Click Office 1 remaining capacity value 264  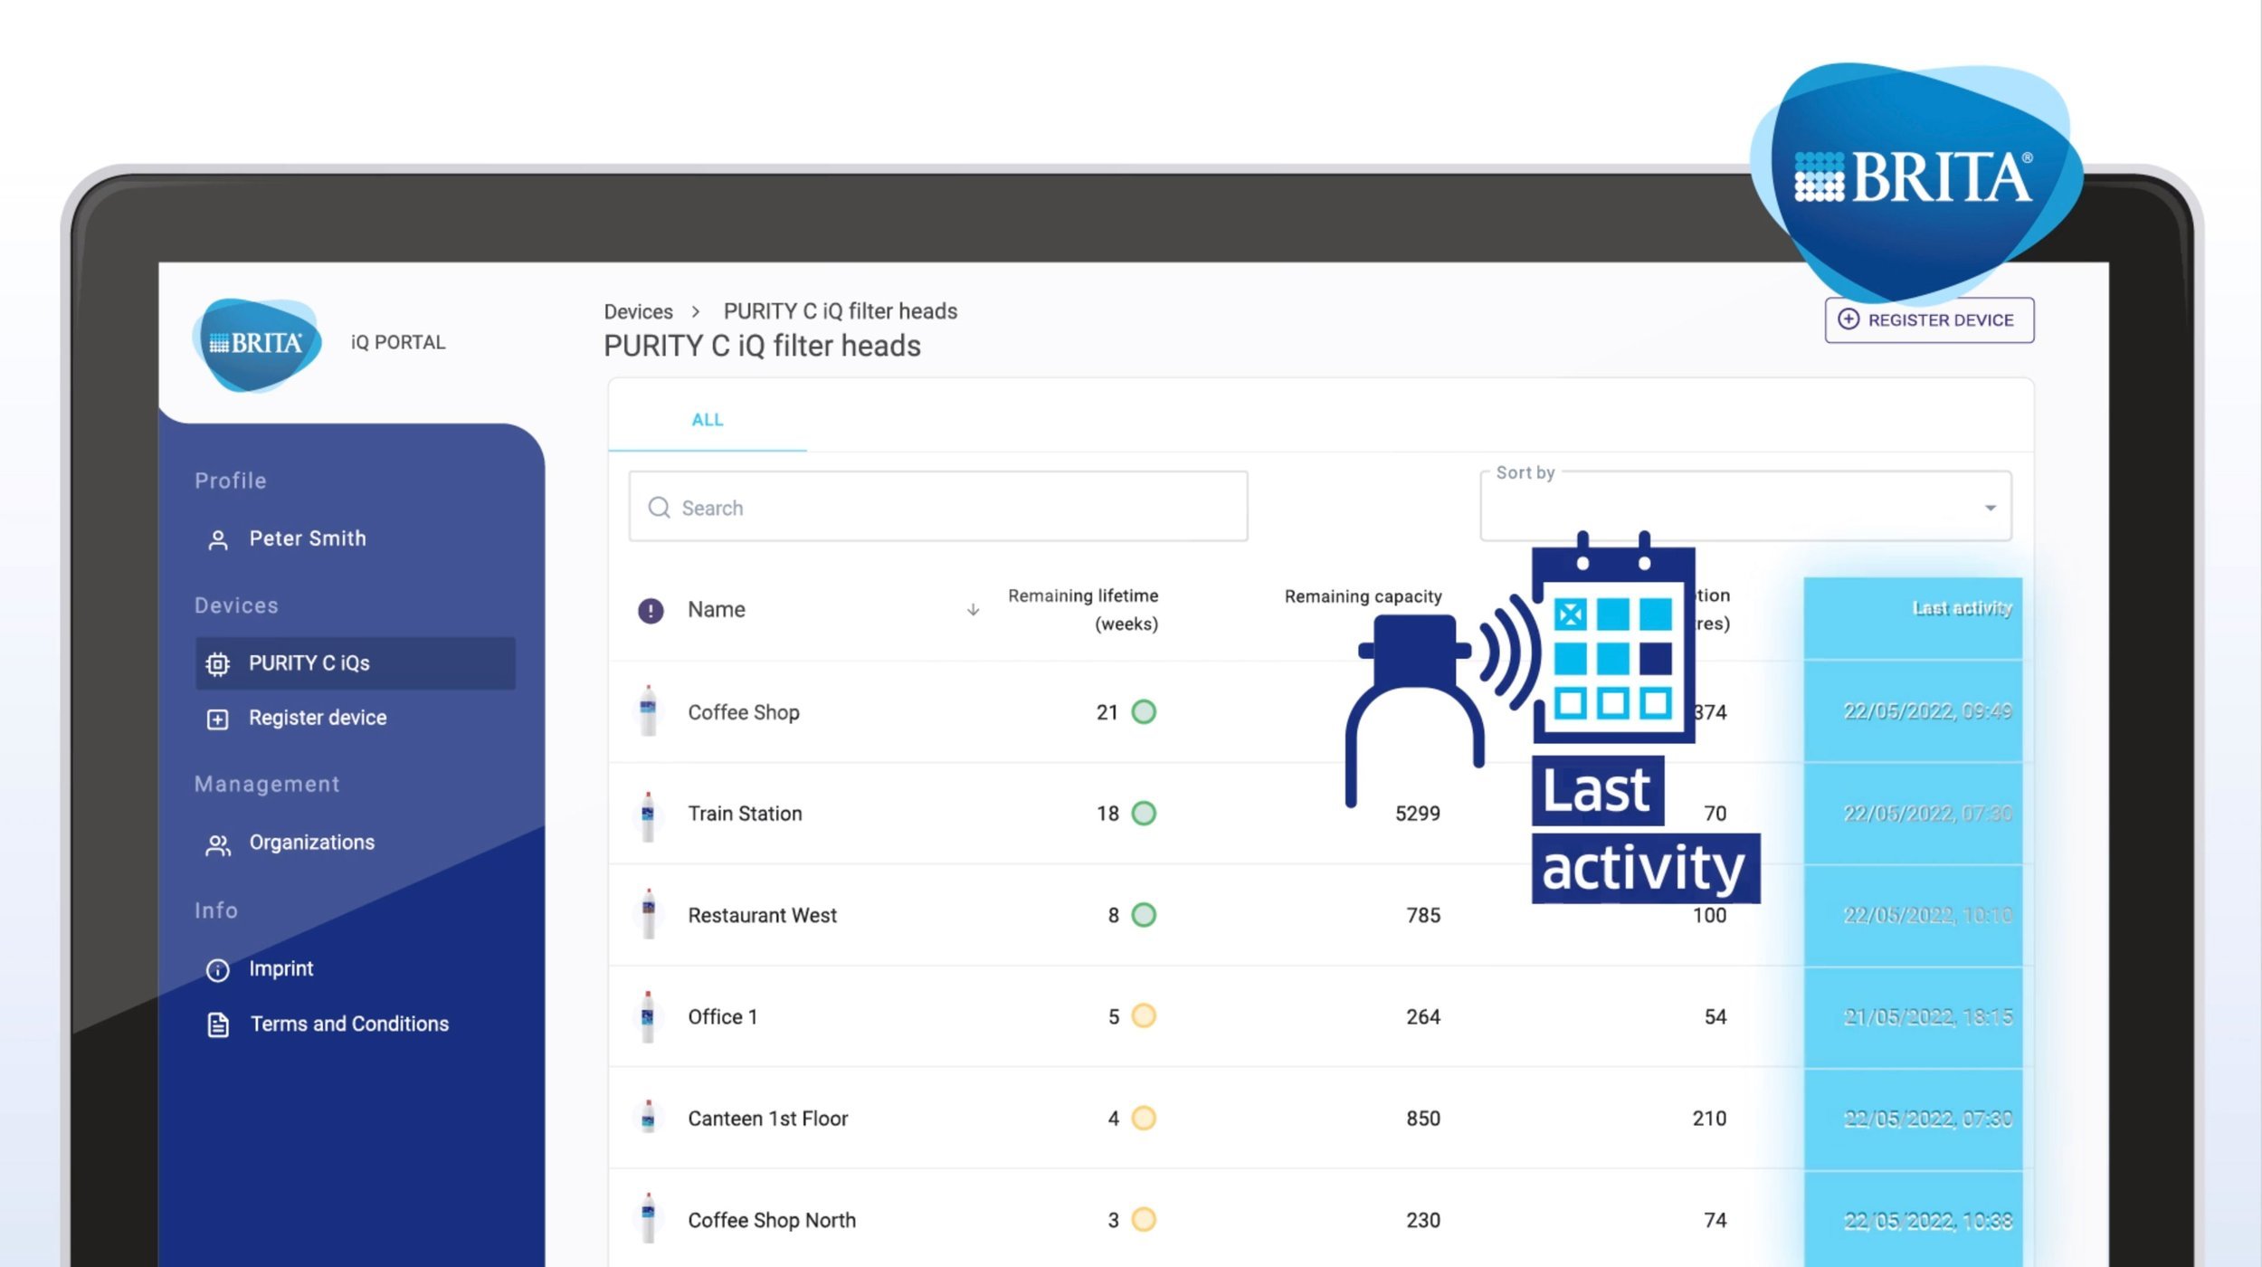(x=1423, y=1016)
